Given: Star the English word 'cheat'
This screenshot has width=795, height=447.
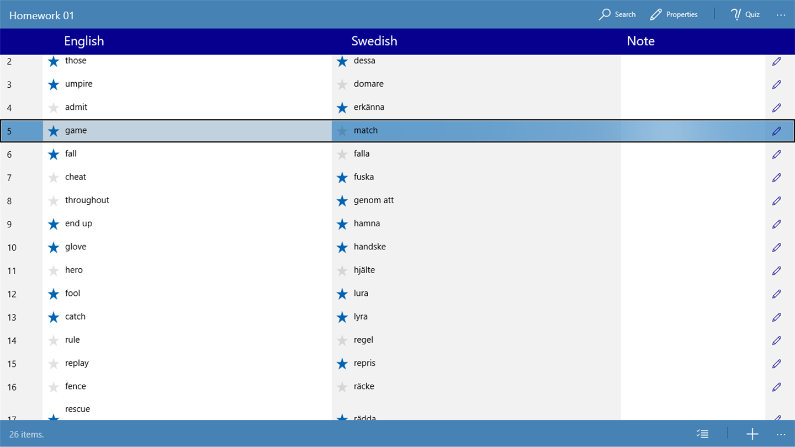Looking at the screenshot, I should pos(54,178).
